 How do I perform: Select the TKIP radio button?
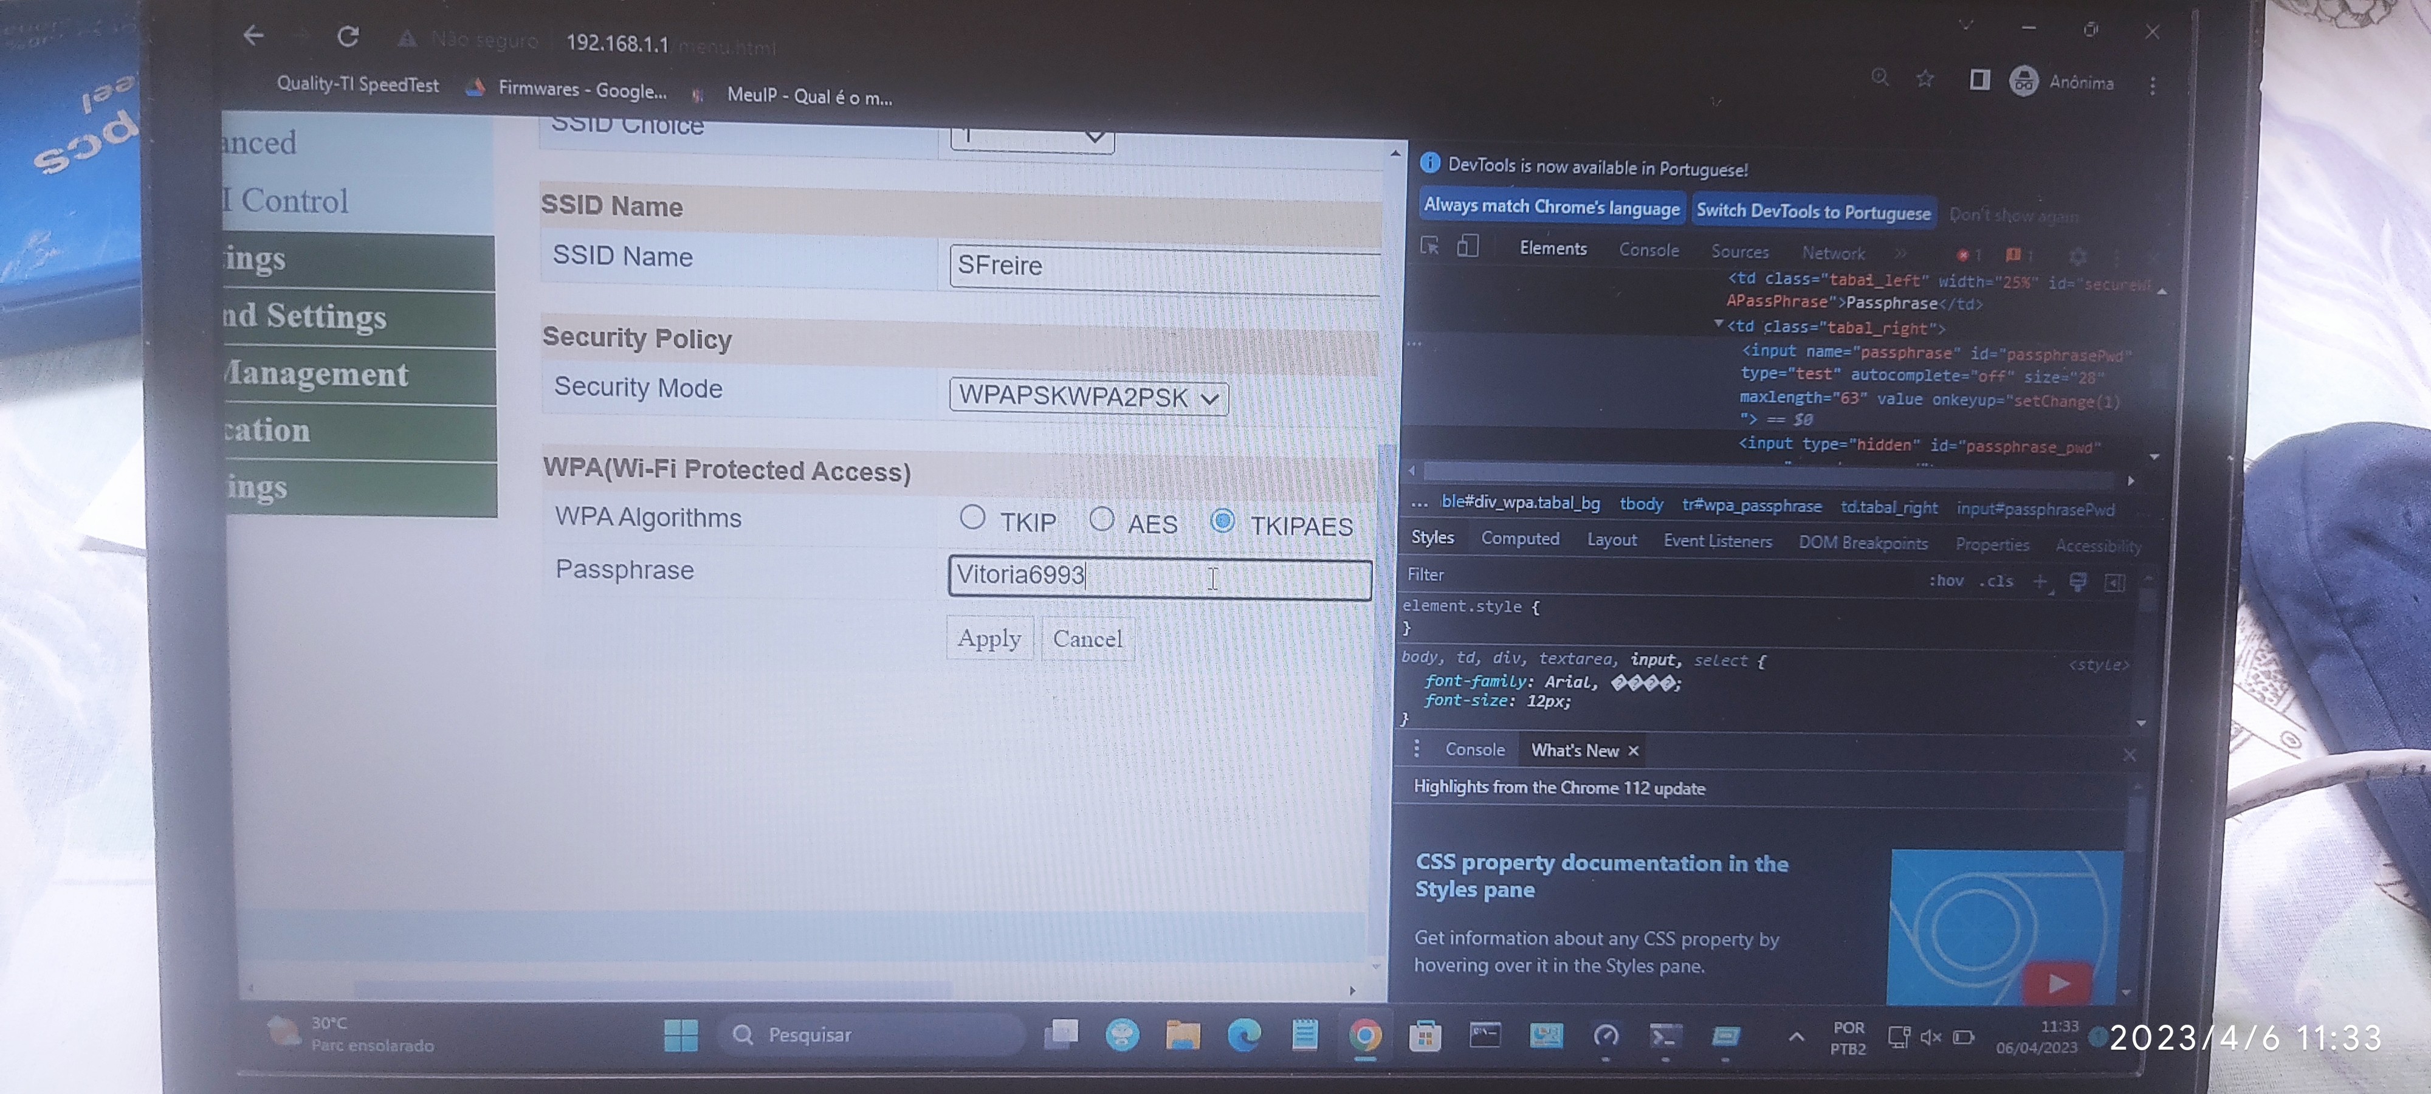972,517
